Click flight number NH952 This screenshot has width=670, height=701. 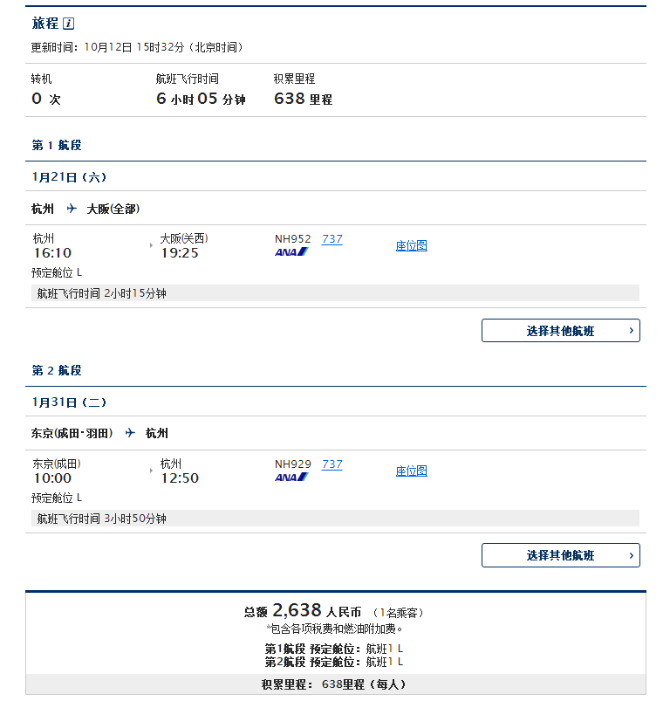(x=292, y=239)
